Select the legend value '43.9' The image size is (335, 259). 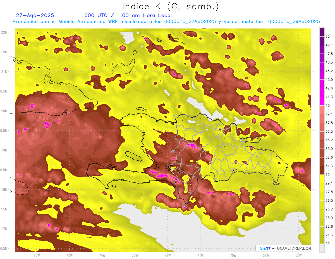click(x=329, y=80)
